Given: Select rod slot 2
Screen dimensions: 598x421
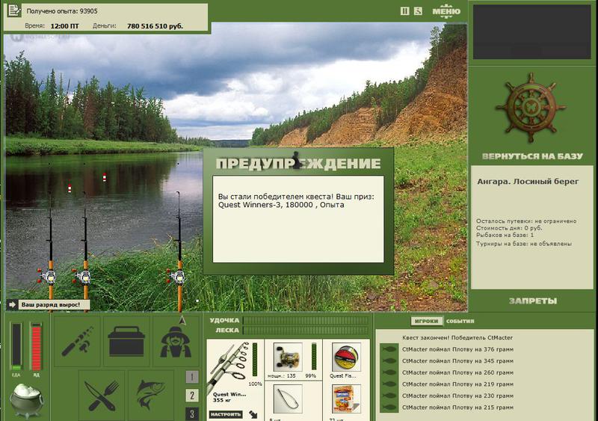Looking at the screenshot, I should (x=192, y=396).
